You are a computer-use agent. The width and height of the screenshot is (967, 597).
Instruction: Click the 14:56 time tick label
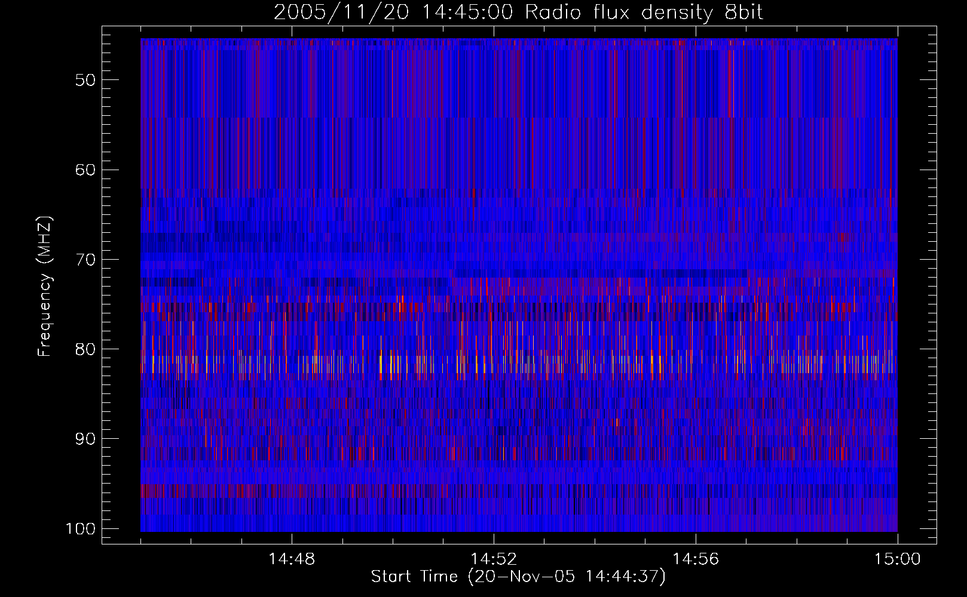pos(696,559)
